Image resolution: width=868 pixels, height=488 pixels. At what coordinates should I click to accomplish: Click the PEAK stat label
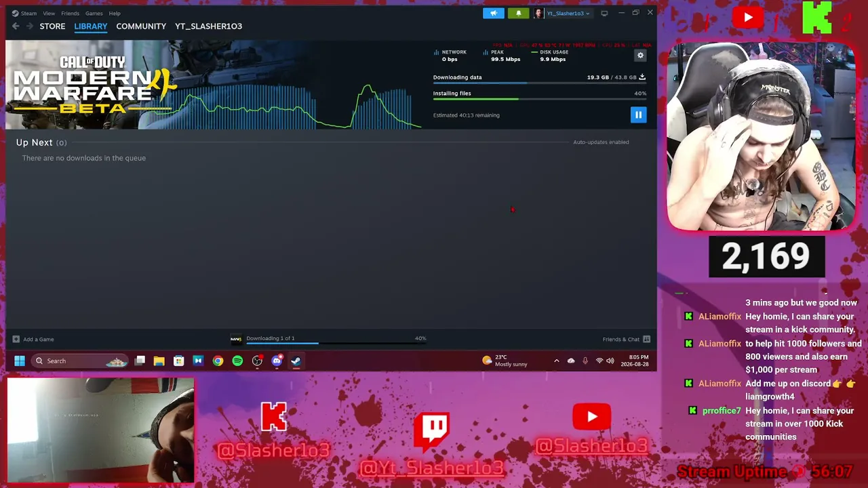497,52
